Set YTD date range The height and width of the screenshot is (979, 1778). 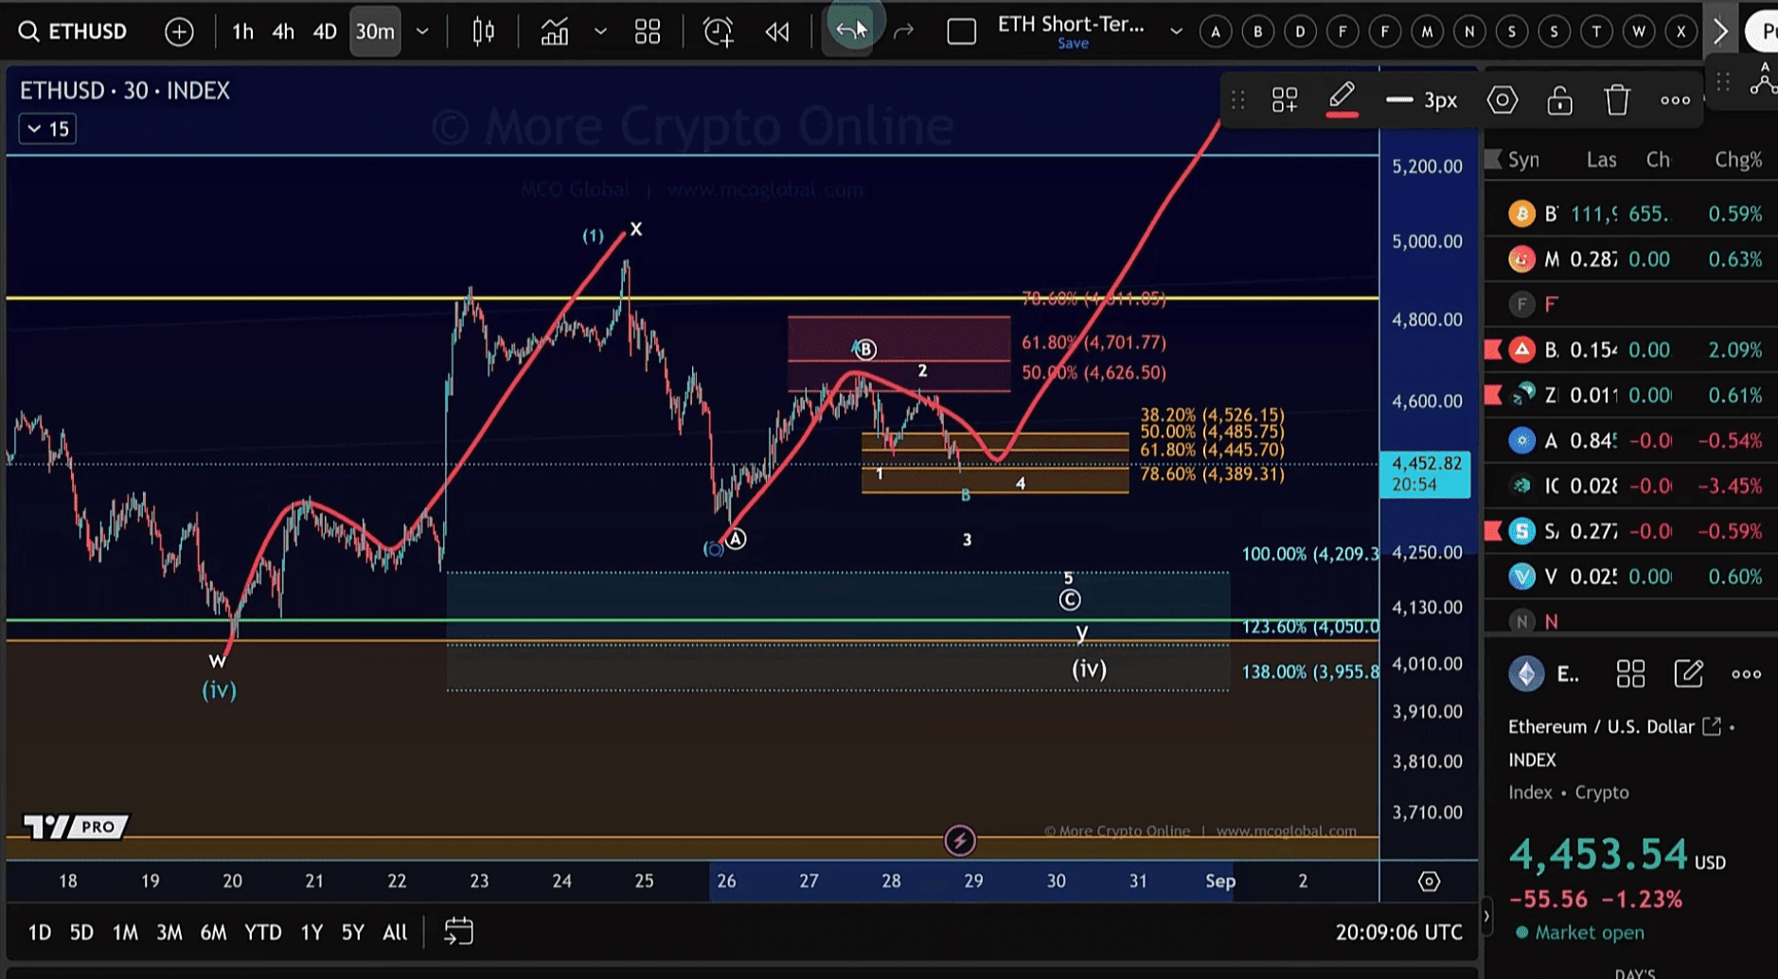point(263,933)
